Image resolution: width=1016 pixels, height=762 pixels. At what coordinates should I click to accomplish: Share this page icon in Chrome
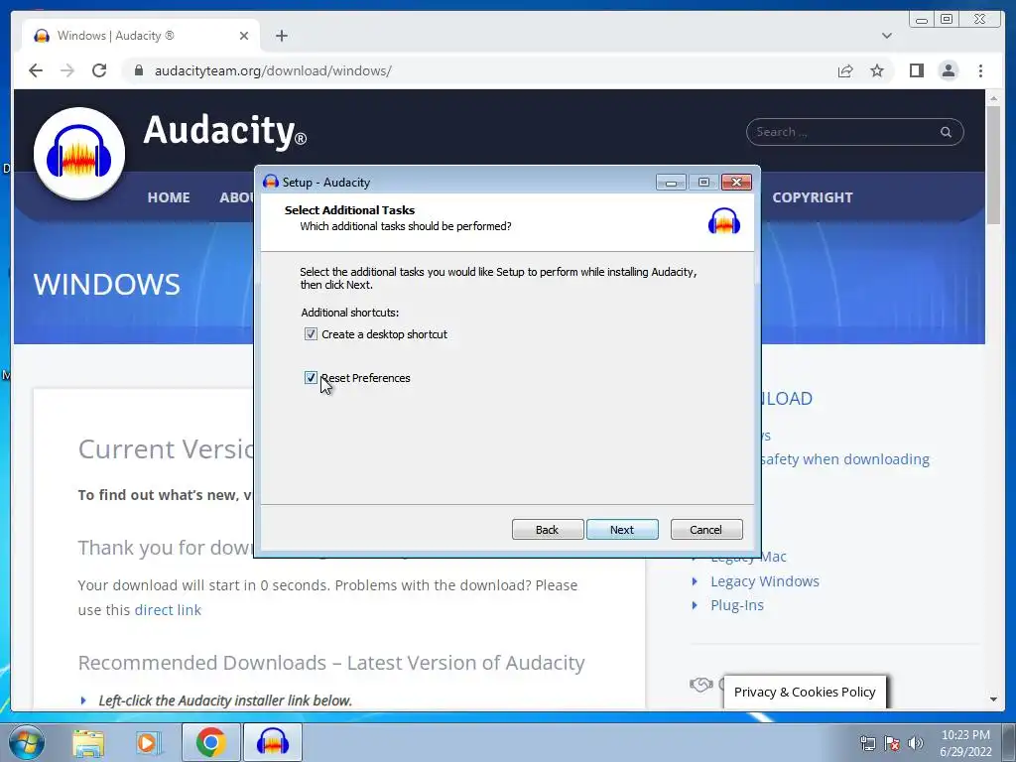tap(845, 70)
